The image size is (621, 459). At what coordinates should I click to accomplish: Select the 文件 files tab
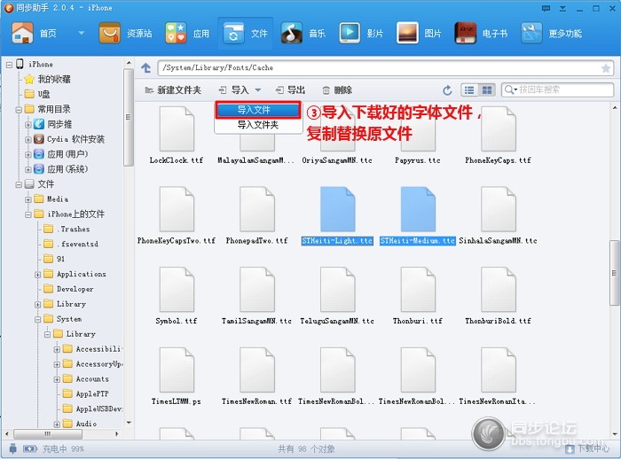tap(245, 34)
